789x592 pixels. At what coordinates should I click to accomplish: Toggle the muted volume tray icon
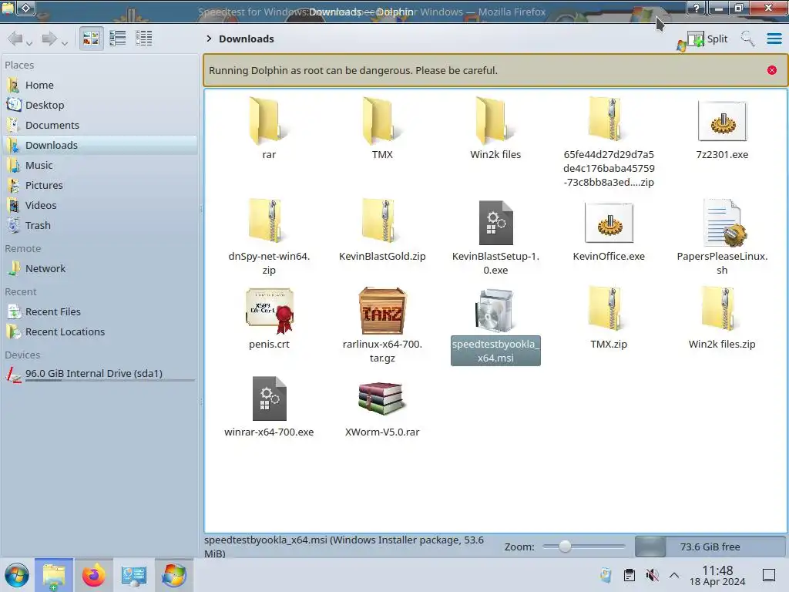pos(652,575)
